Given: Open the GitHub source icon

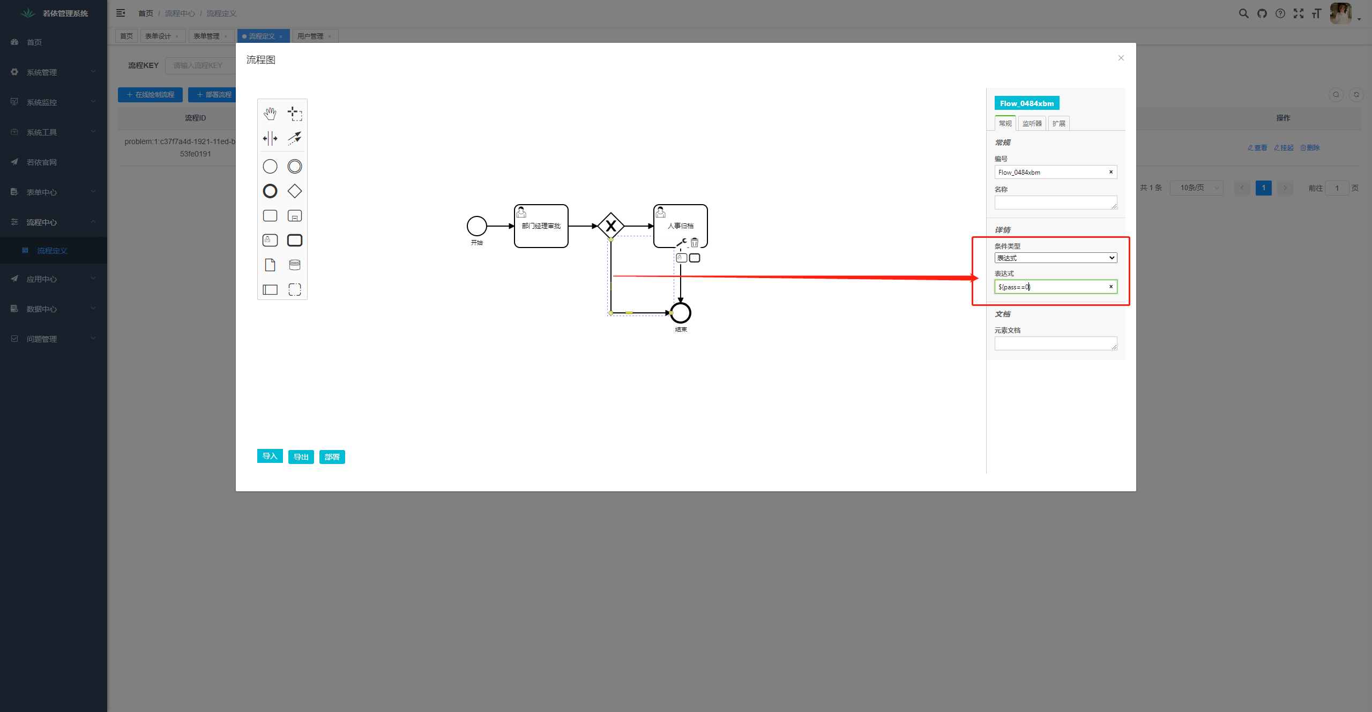Looking at the screenshot, I should pos(1262,13).
